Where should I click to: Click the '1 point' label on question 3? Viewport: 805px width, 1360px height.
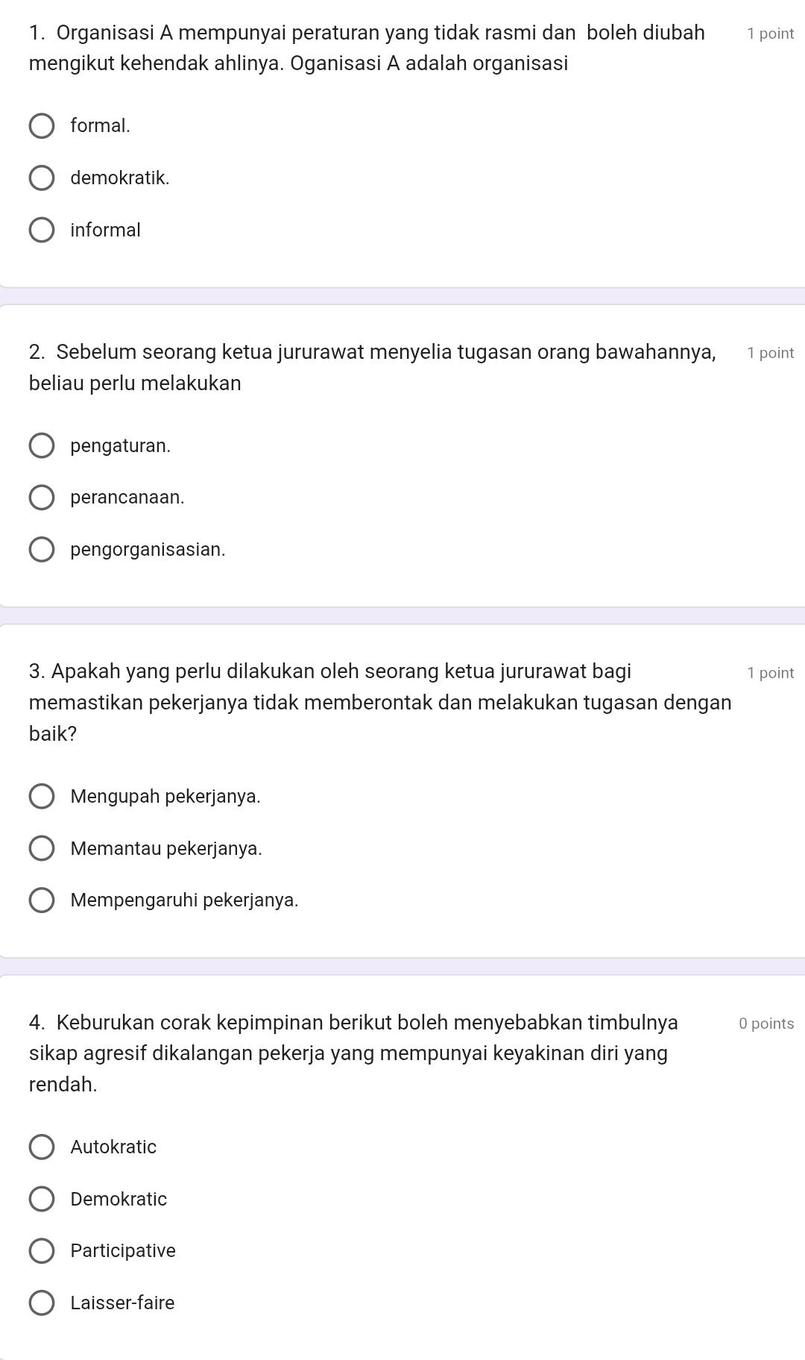pyautogui.click(x=770, y=673)
